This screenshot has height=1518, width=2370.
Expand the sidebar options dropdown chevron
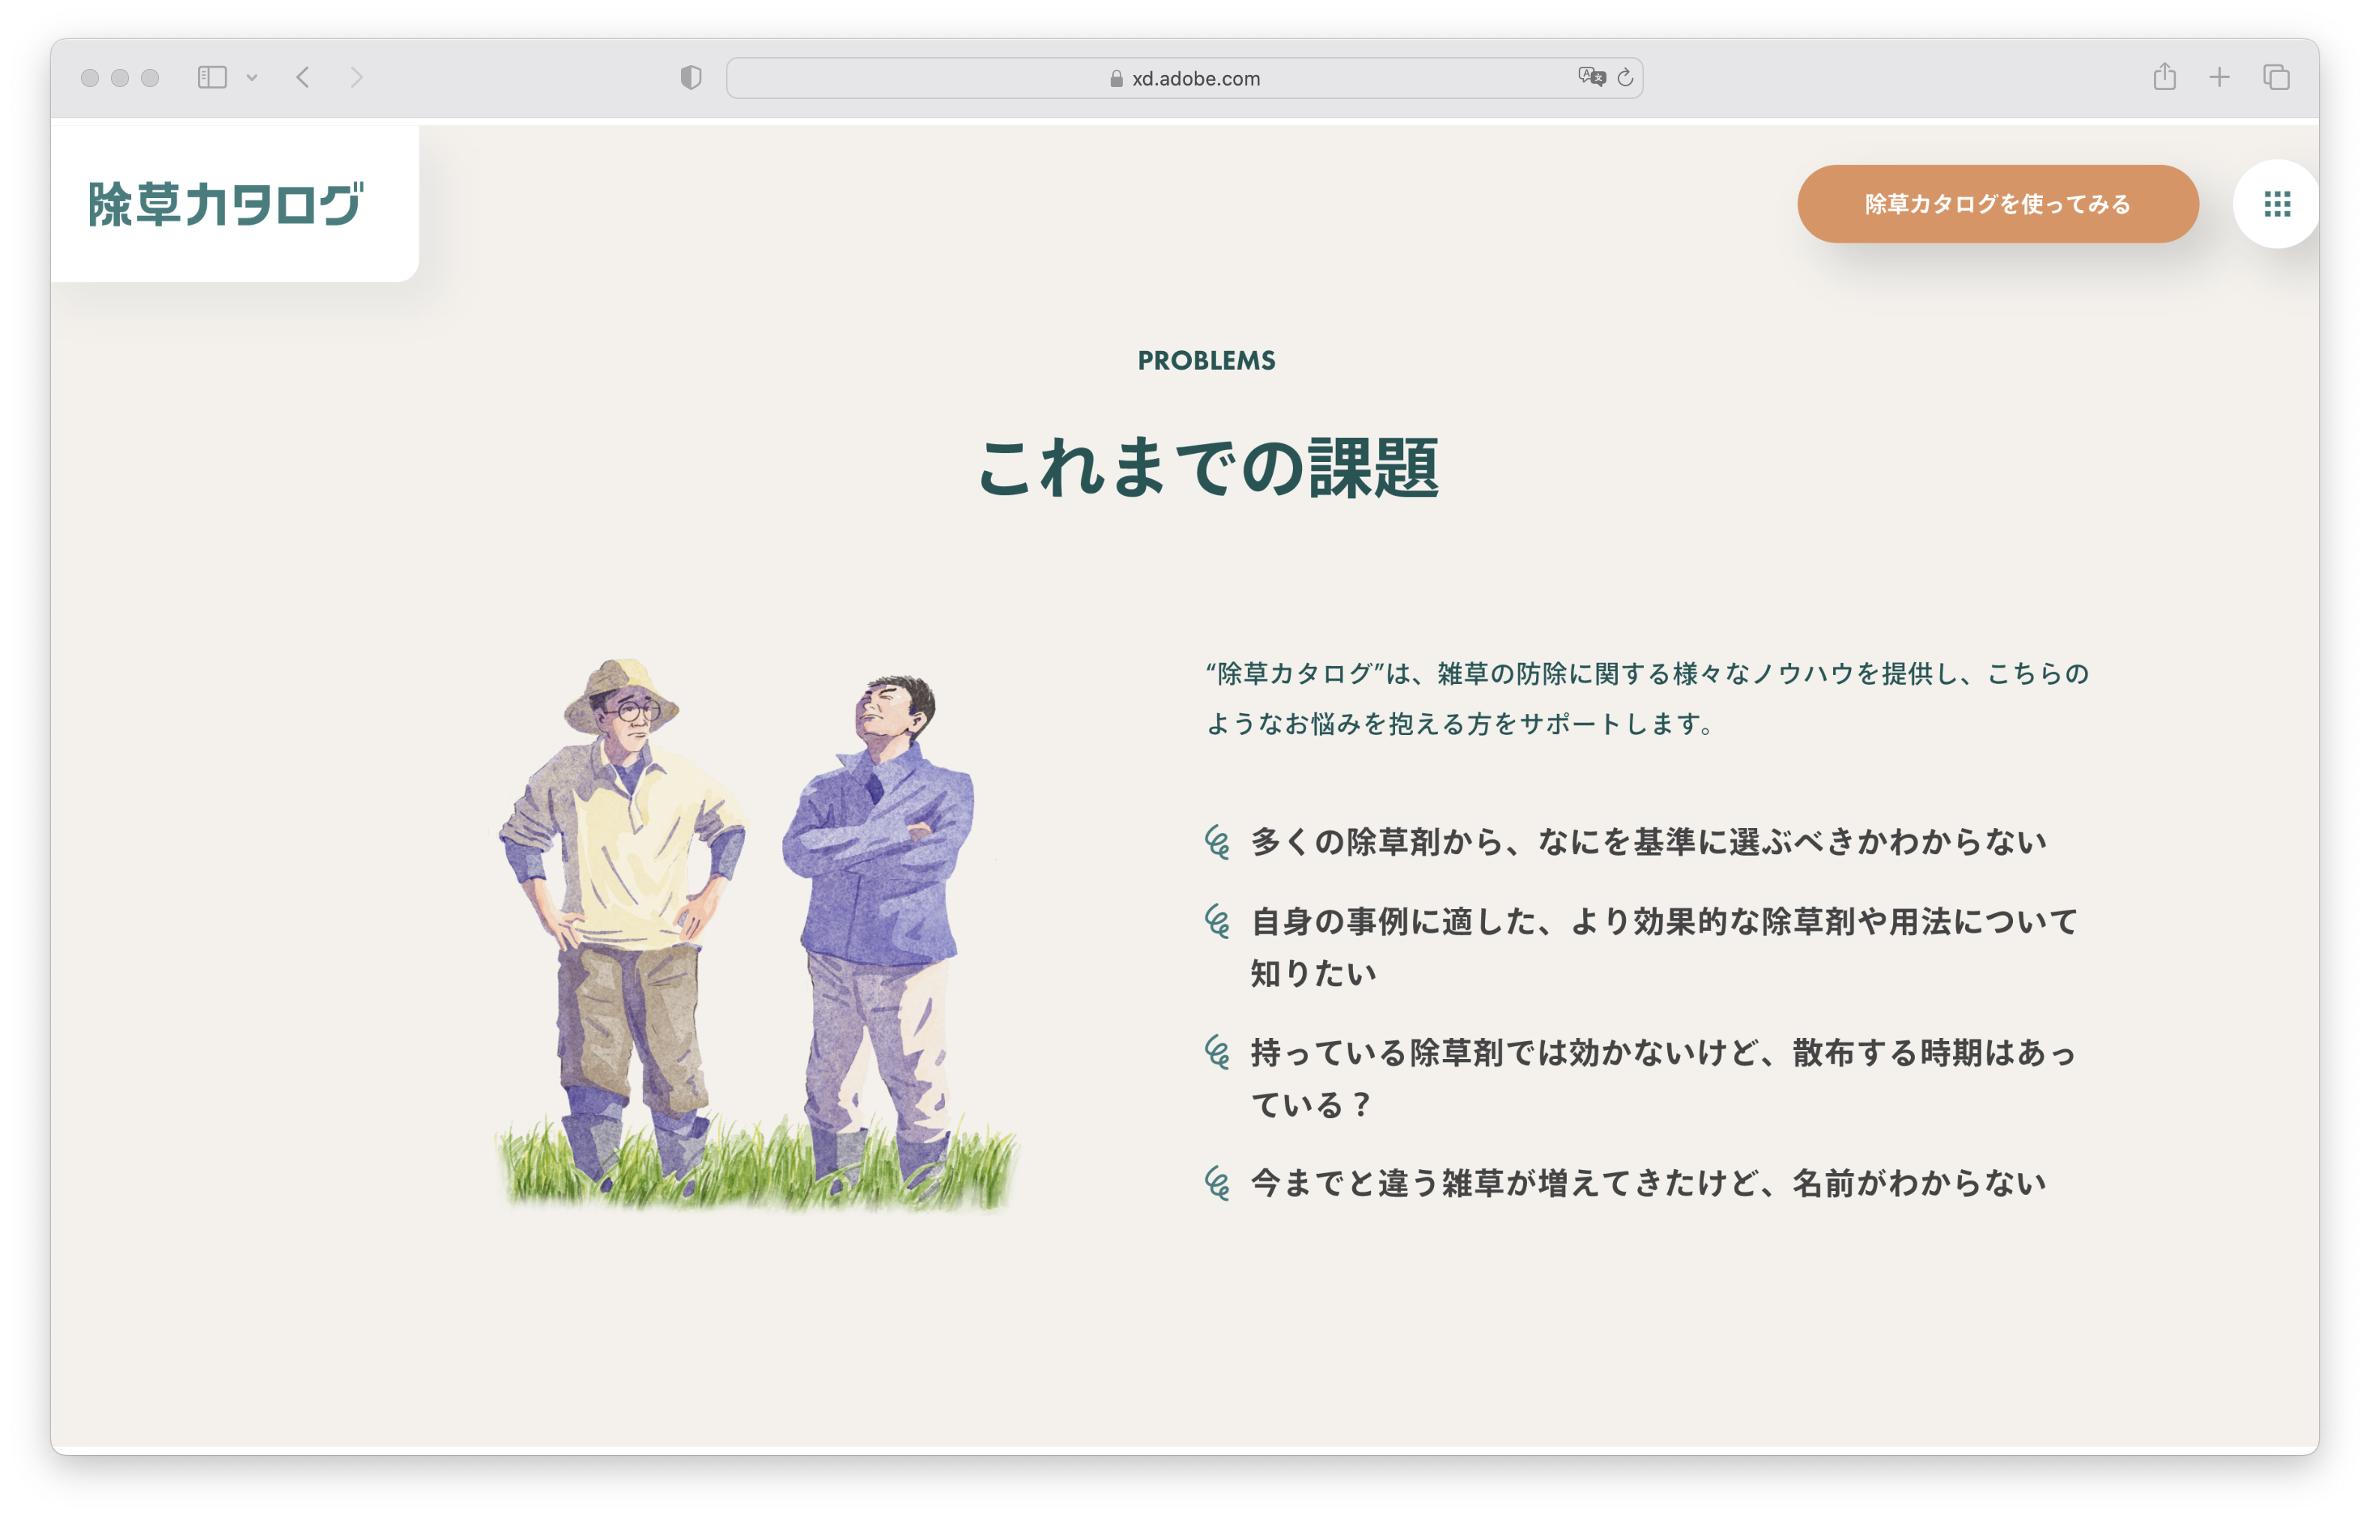tap(252, 78)
